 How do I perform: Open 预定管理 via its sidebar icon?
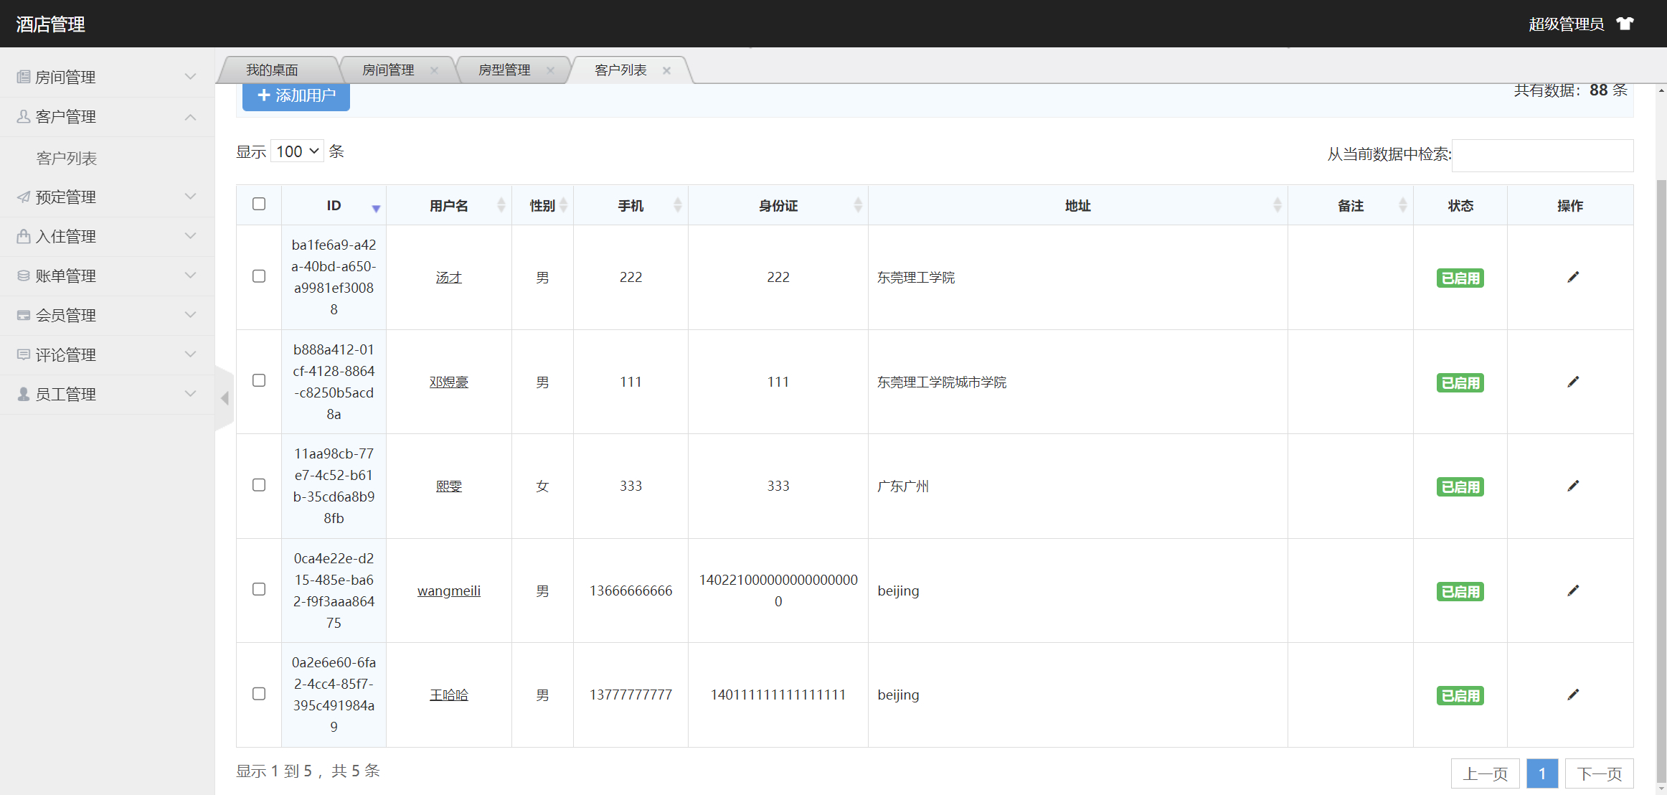pos(22,197)
